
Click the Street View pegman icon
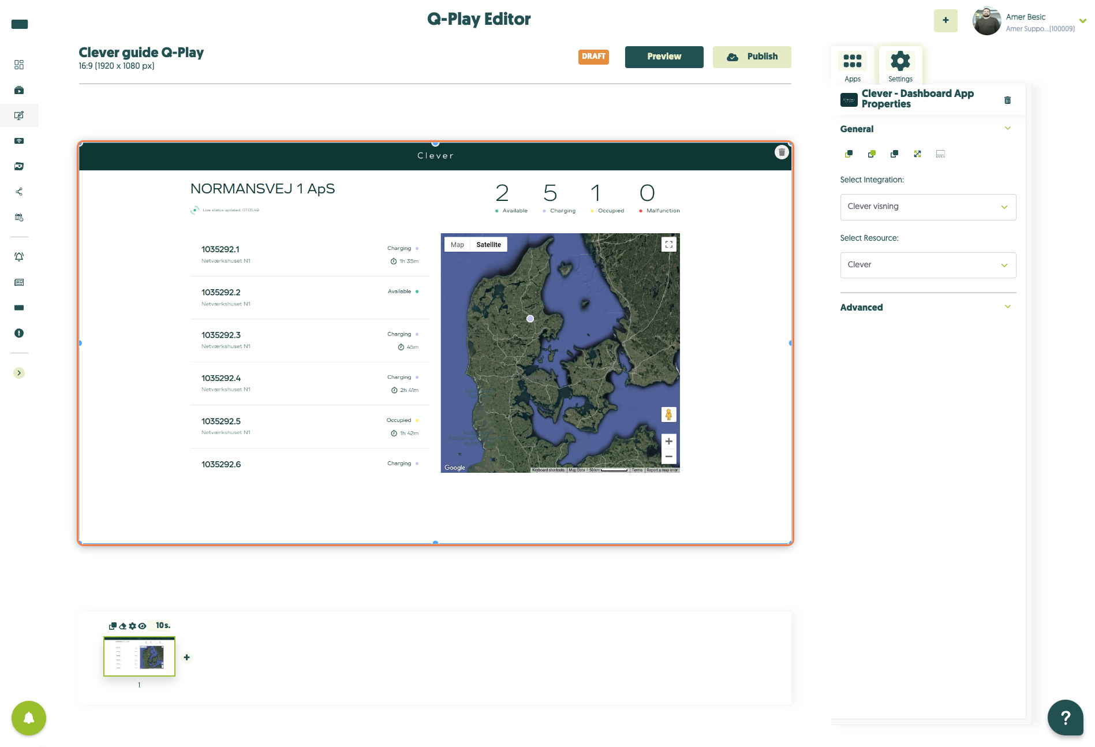pyautogui.click(x=668, y=414)
